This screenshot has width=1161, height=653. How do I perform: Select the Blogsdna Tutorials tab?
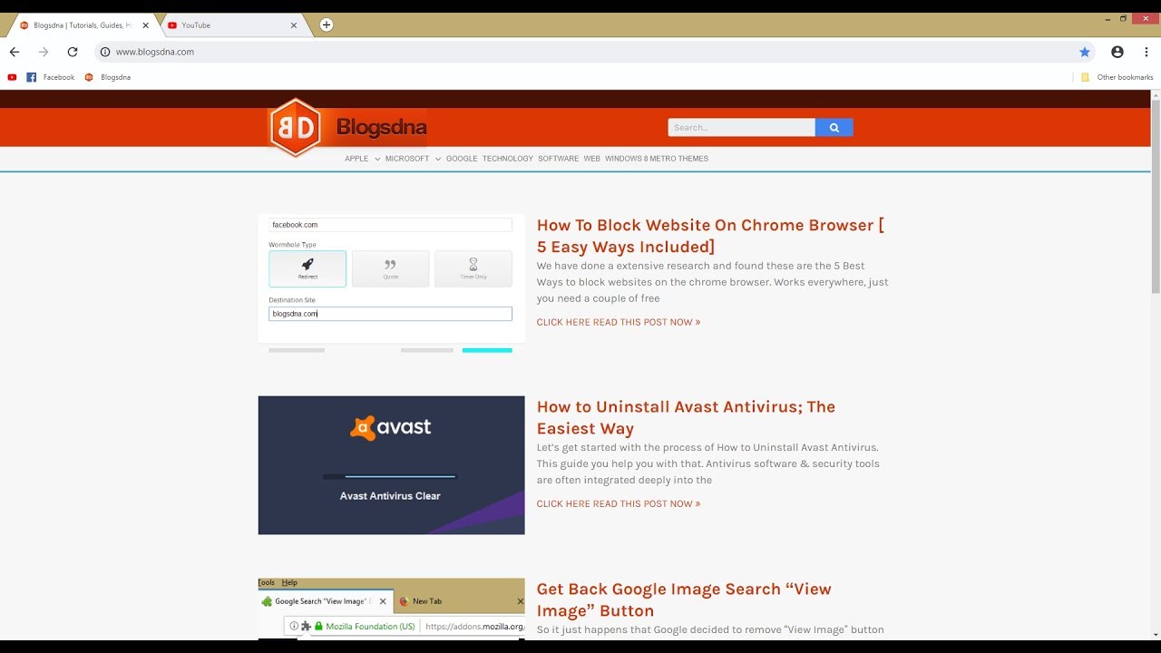click(82, 25)
